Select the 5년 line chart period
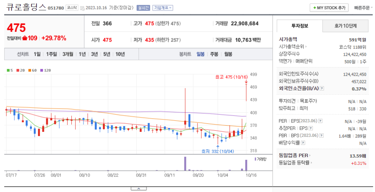 point(107,54)
